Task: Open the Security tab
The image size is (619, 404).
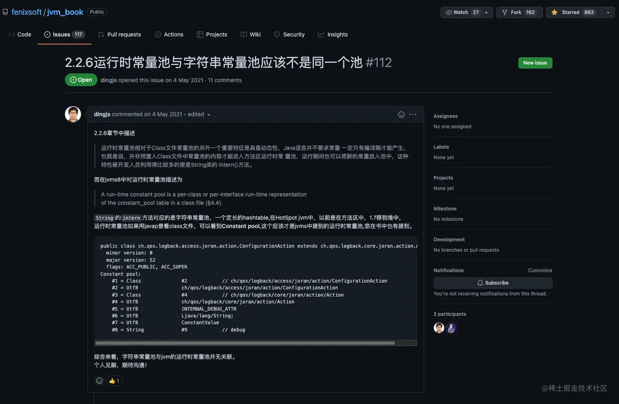Action: click(x=289, y=34)
